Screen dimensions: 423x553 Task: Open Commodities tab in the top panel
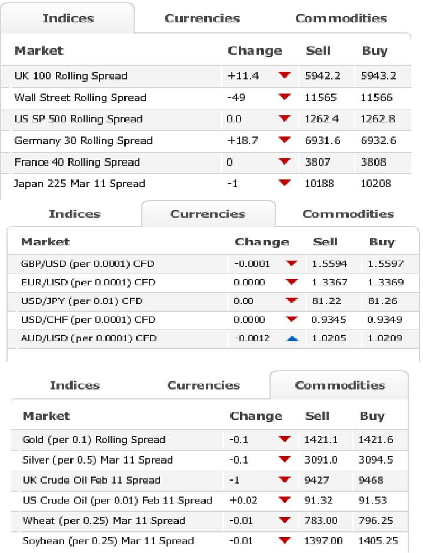click(x=341, y=18)
